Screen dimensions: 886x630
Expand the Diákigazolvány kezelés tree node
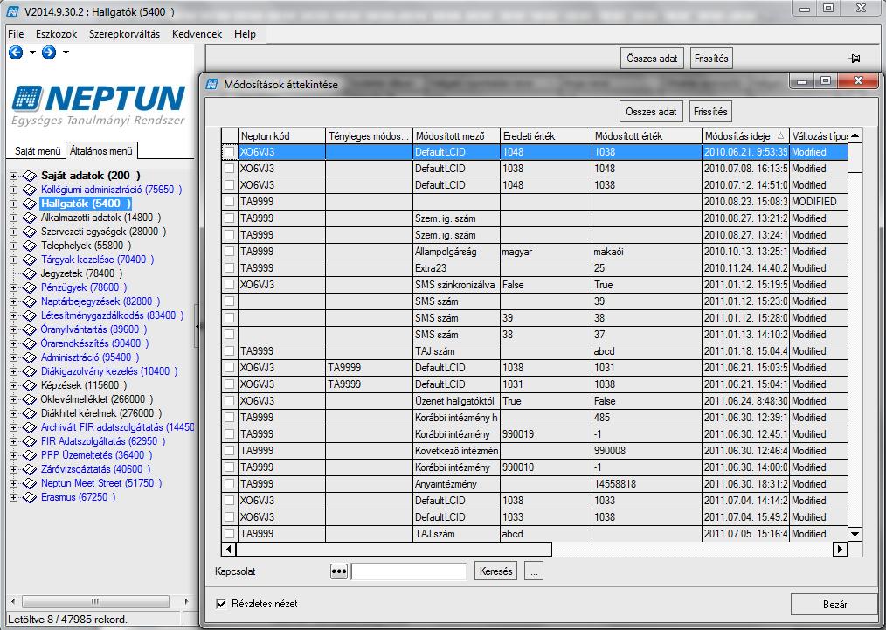pos(14,371)
